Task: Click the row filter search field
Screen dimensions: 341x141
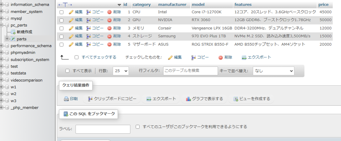Action: tap(190, 71)
